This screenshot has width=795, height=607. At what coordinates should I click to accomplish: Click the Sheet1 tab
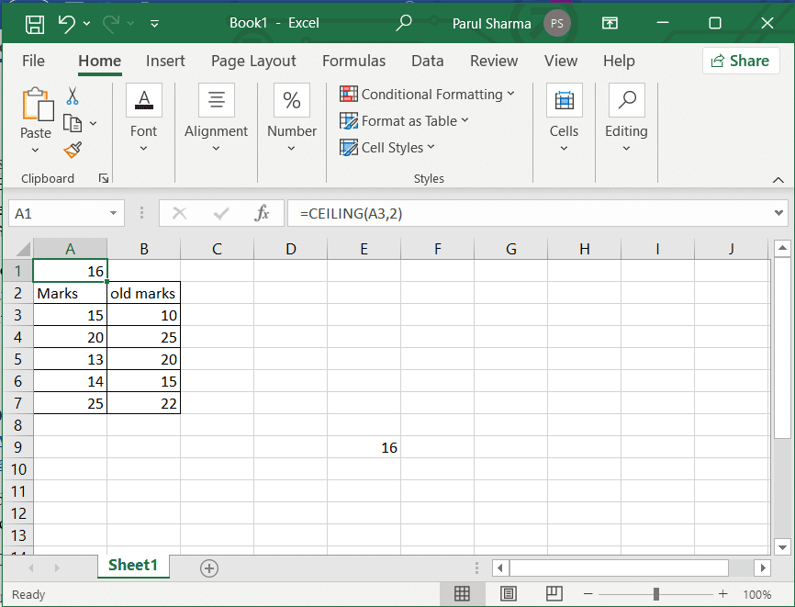[x=133, y=565]
